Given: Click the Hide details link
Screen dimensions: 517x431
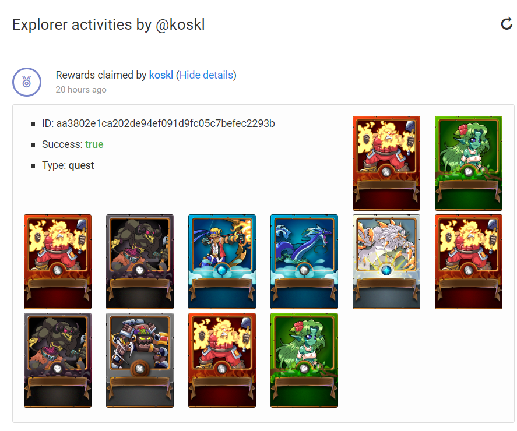Looking at the screenshot, I should tap(206, 75).
